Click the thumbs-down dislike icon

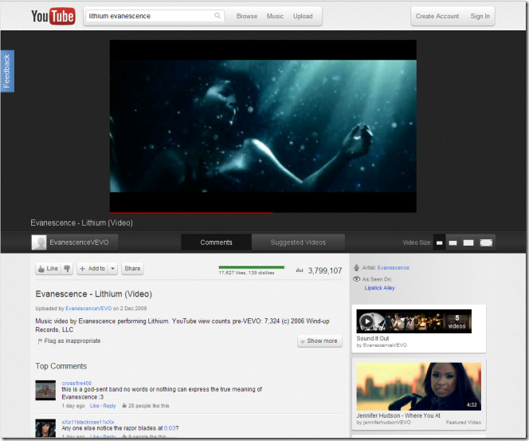pyautogui.click(x=67, y=269)
